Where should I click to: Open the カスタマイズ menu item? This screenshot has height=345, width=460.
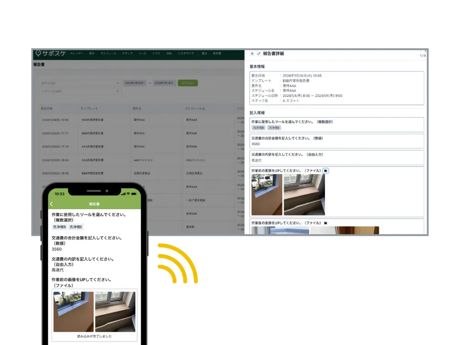pos(186,53)
